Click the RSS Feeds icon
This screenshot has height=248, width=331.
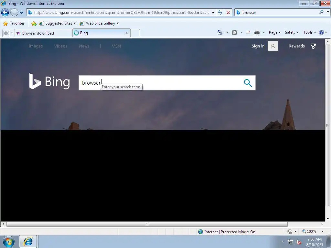click(x=234, y=32)
